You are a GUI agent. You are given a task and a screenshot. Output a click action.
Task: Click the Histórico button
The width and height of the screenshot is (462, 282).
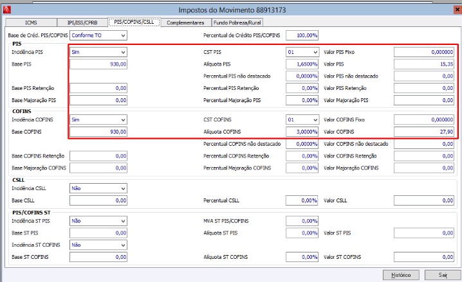pyautogui.click(x=401, y=275)
